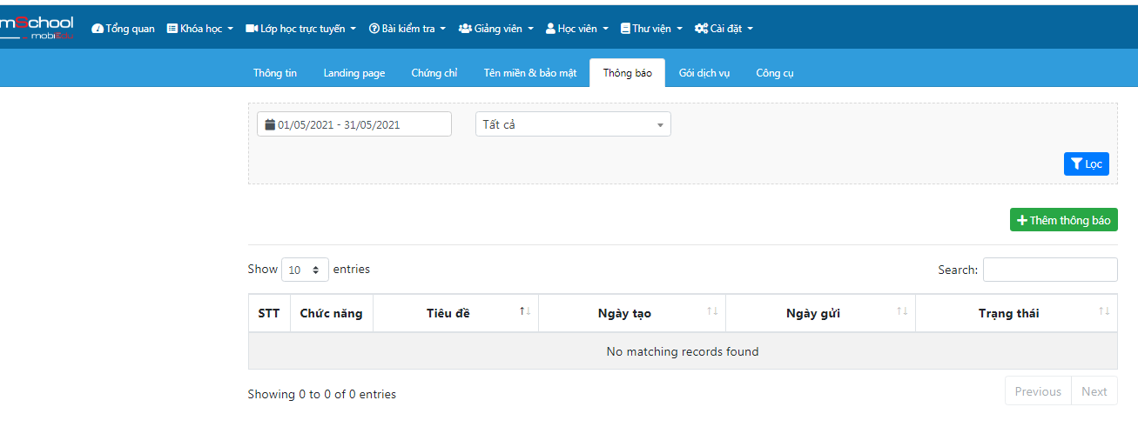Viewport: 1138px width, 447px height.
Task: Open the Lớp học trực tuyến menu
Action: click(x=301, y=29)
